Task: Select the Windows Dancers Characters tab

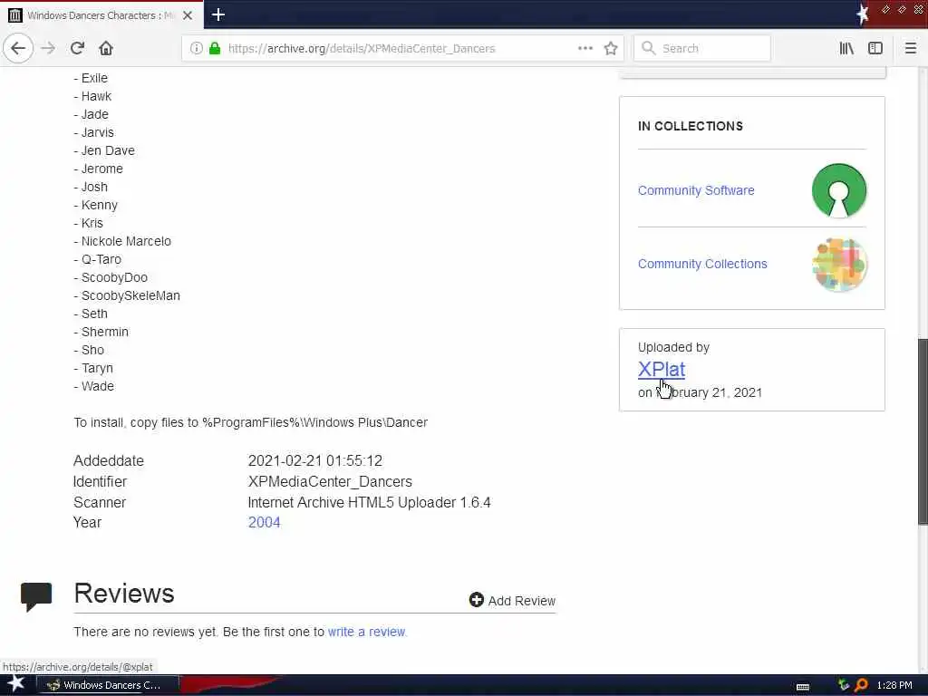Action: tap(101, 15)
